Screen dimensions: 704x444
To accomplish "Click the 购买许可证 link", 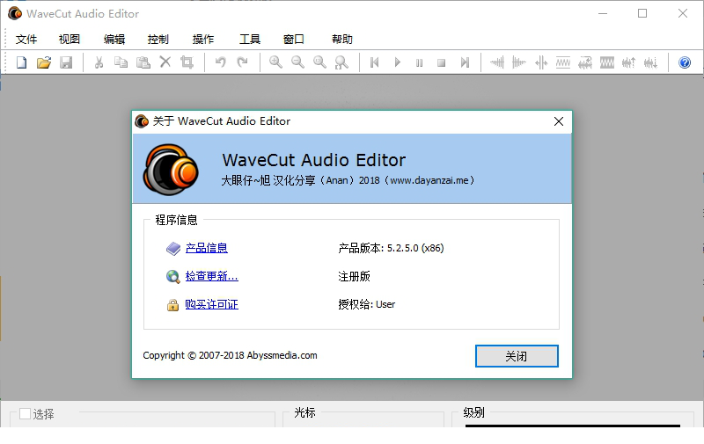I will click(212, 304).
